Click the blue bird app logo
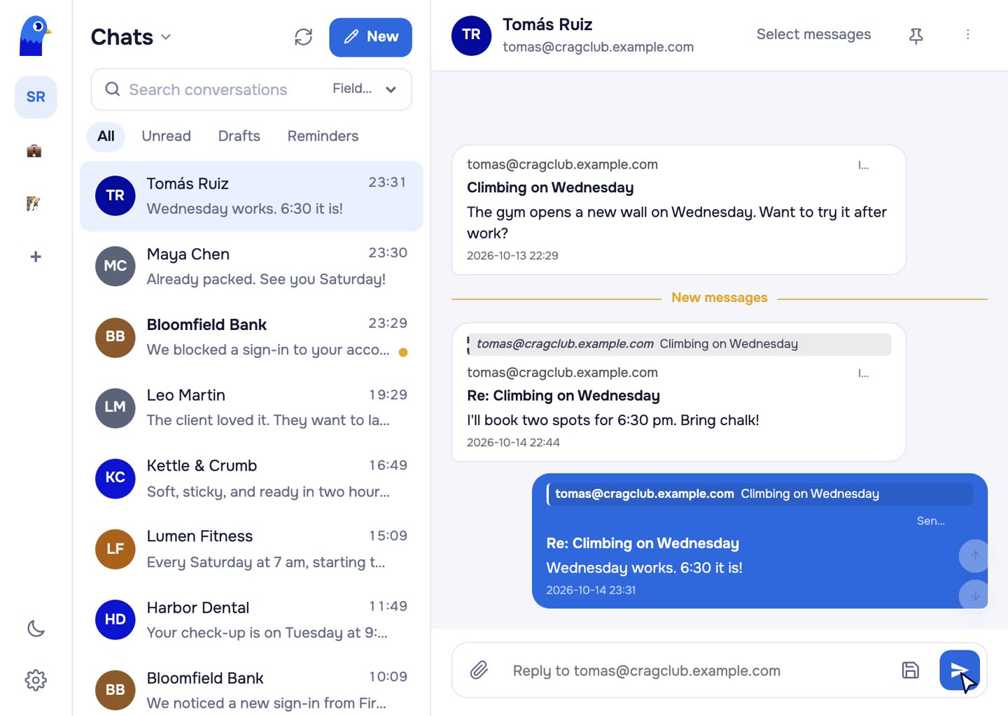 coord(35,36)
